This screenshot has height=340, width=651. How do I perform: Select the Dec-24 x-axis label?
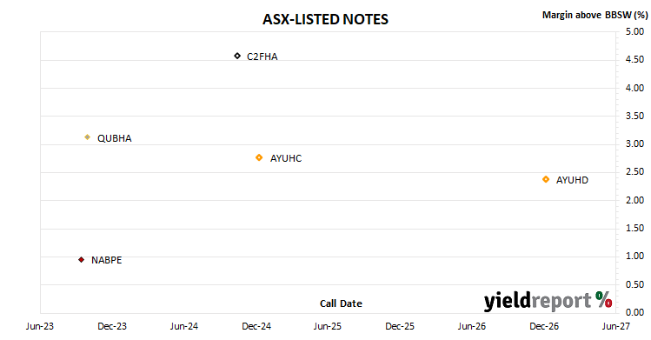tap(256, 326)
